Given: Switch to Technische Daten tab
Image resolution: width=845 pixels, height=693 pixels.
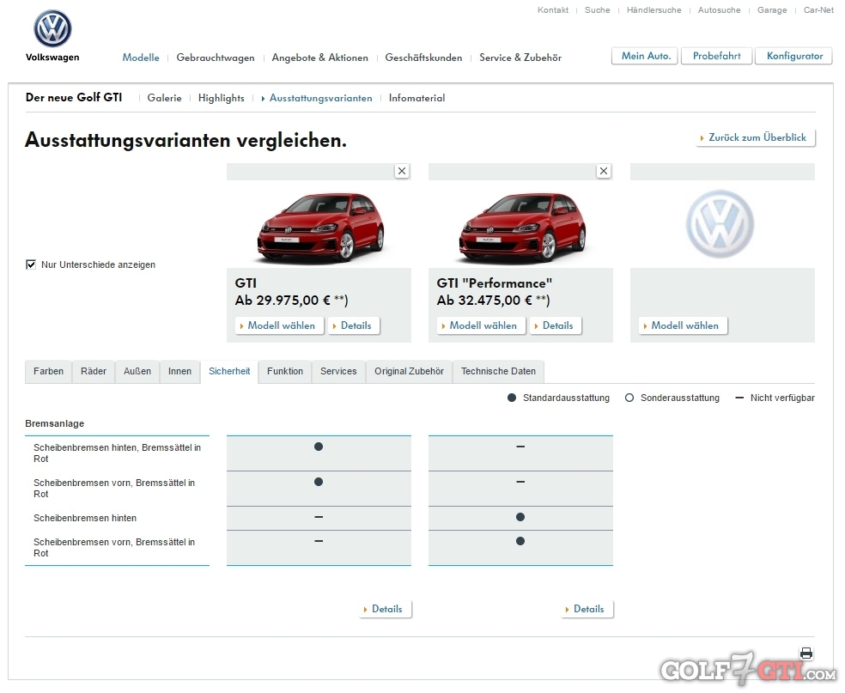Looking at the screenshot, I should tap(498, 371).
